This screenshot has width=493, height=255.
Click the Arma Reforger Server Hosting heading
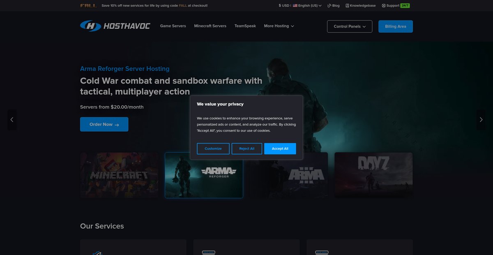125,69
